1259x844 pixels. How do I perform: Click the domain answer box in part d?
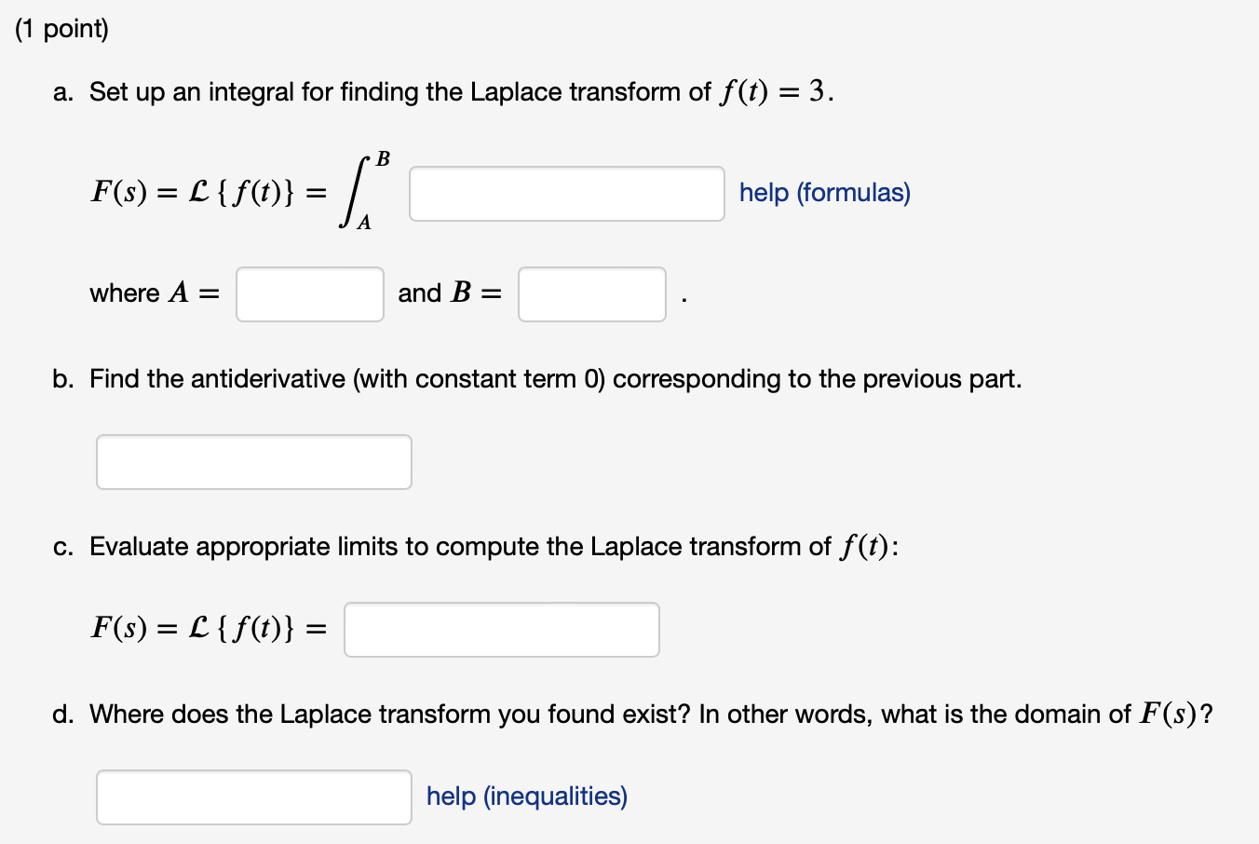(253, 796)
